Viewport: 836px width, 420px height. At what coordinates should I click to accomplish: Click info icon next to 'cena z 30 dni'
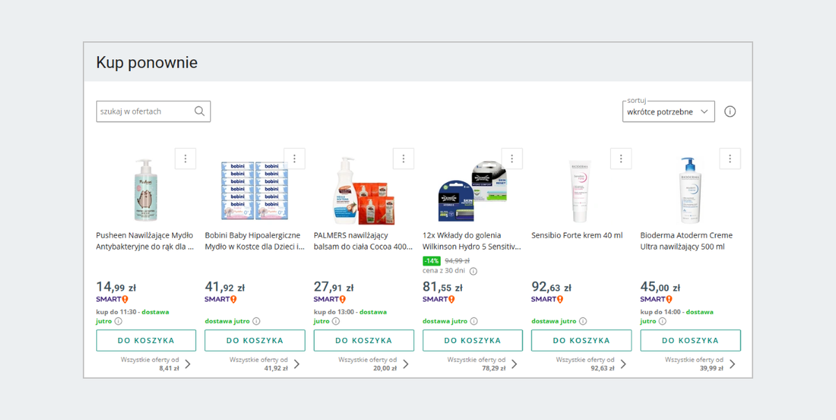point(474,271)
